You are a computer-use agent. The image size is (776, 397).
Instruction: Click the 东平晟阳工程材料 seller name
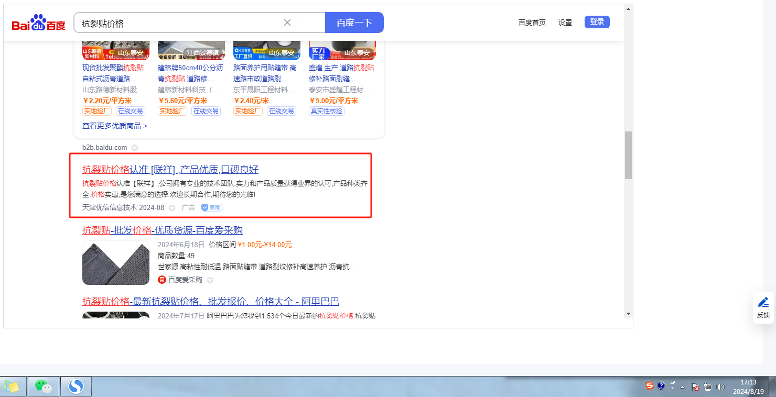pos(264,90)
